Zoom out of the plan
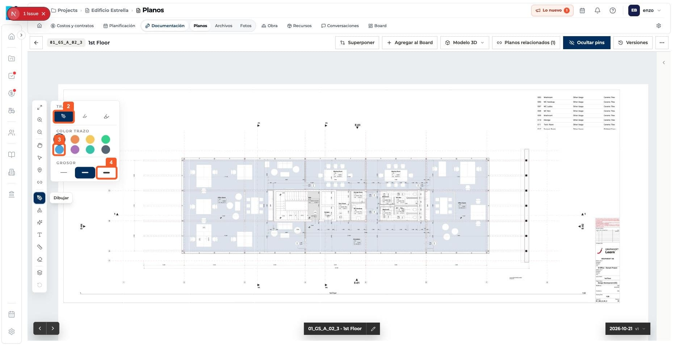675x345 pixels. 39,132
